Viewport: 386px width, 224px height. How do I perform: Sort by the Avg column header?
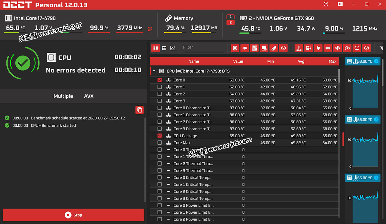click(x=301, y=61)
